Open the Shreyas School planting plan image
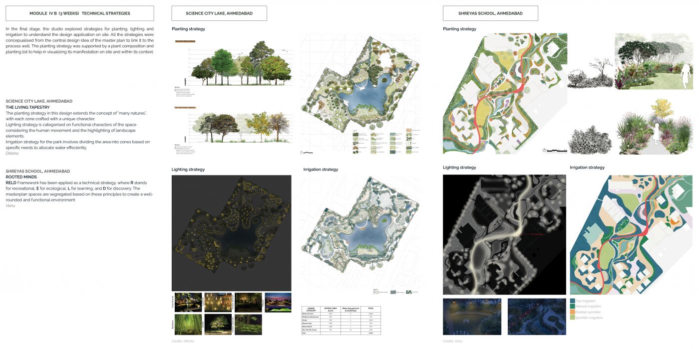Viewport: 699px width, 349px height. (505, 94)
